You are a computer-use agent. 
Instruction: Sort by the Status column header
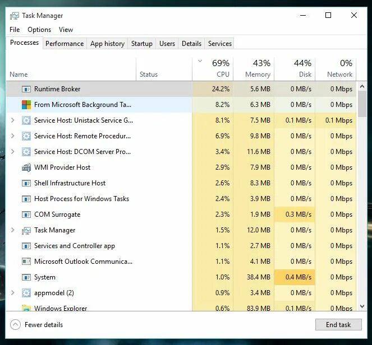(x=164, y=69)
